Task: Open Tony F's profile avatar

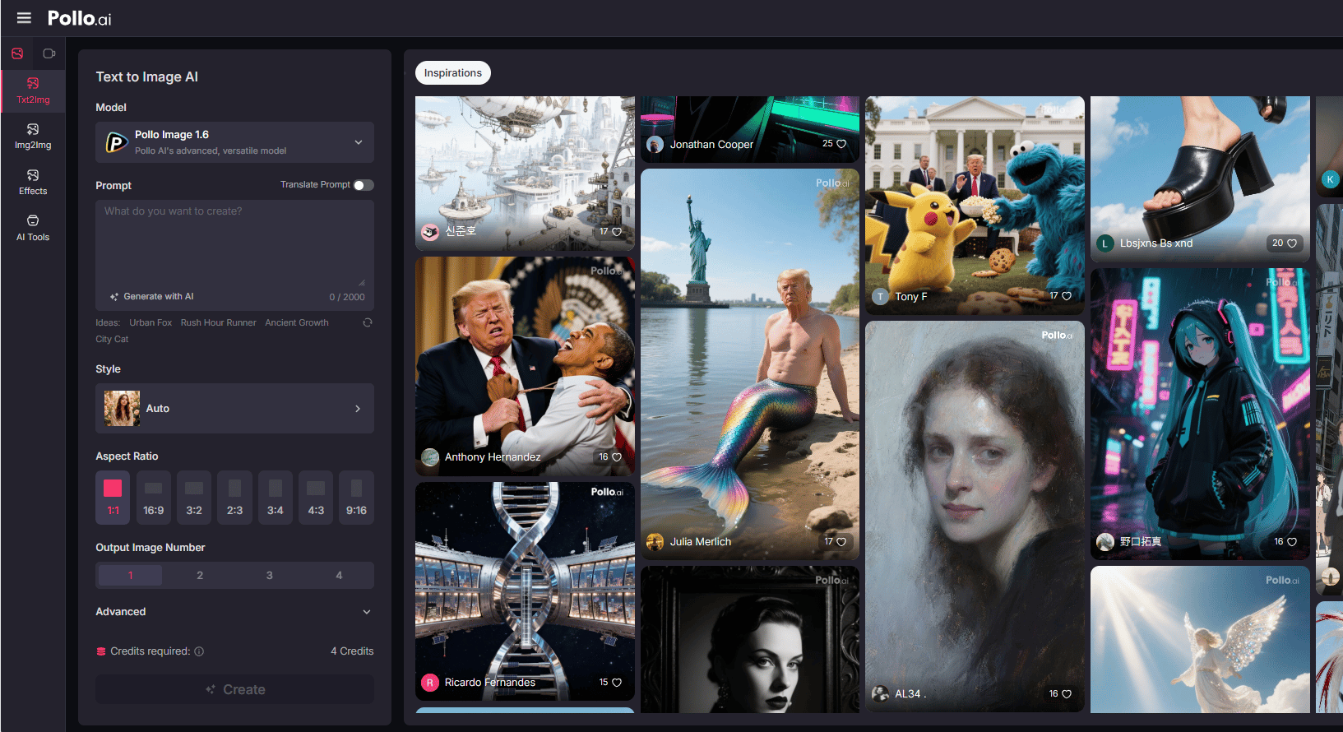Action: tap(880, 297)
